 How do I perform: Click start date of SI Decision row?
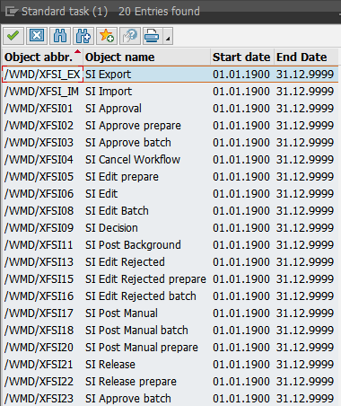241,228
